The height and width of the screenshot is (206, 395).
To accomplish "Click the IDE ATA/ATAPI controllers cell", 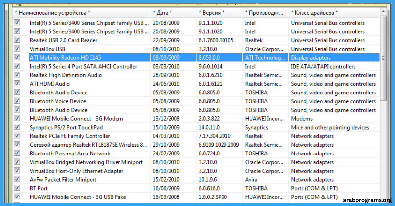I will 323,66.
